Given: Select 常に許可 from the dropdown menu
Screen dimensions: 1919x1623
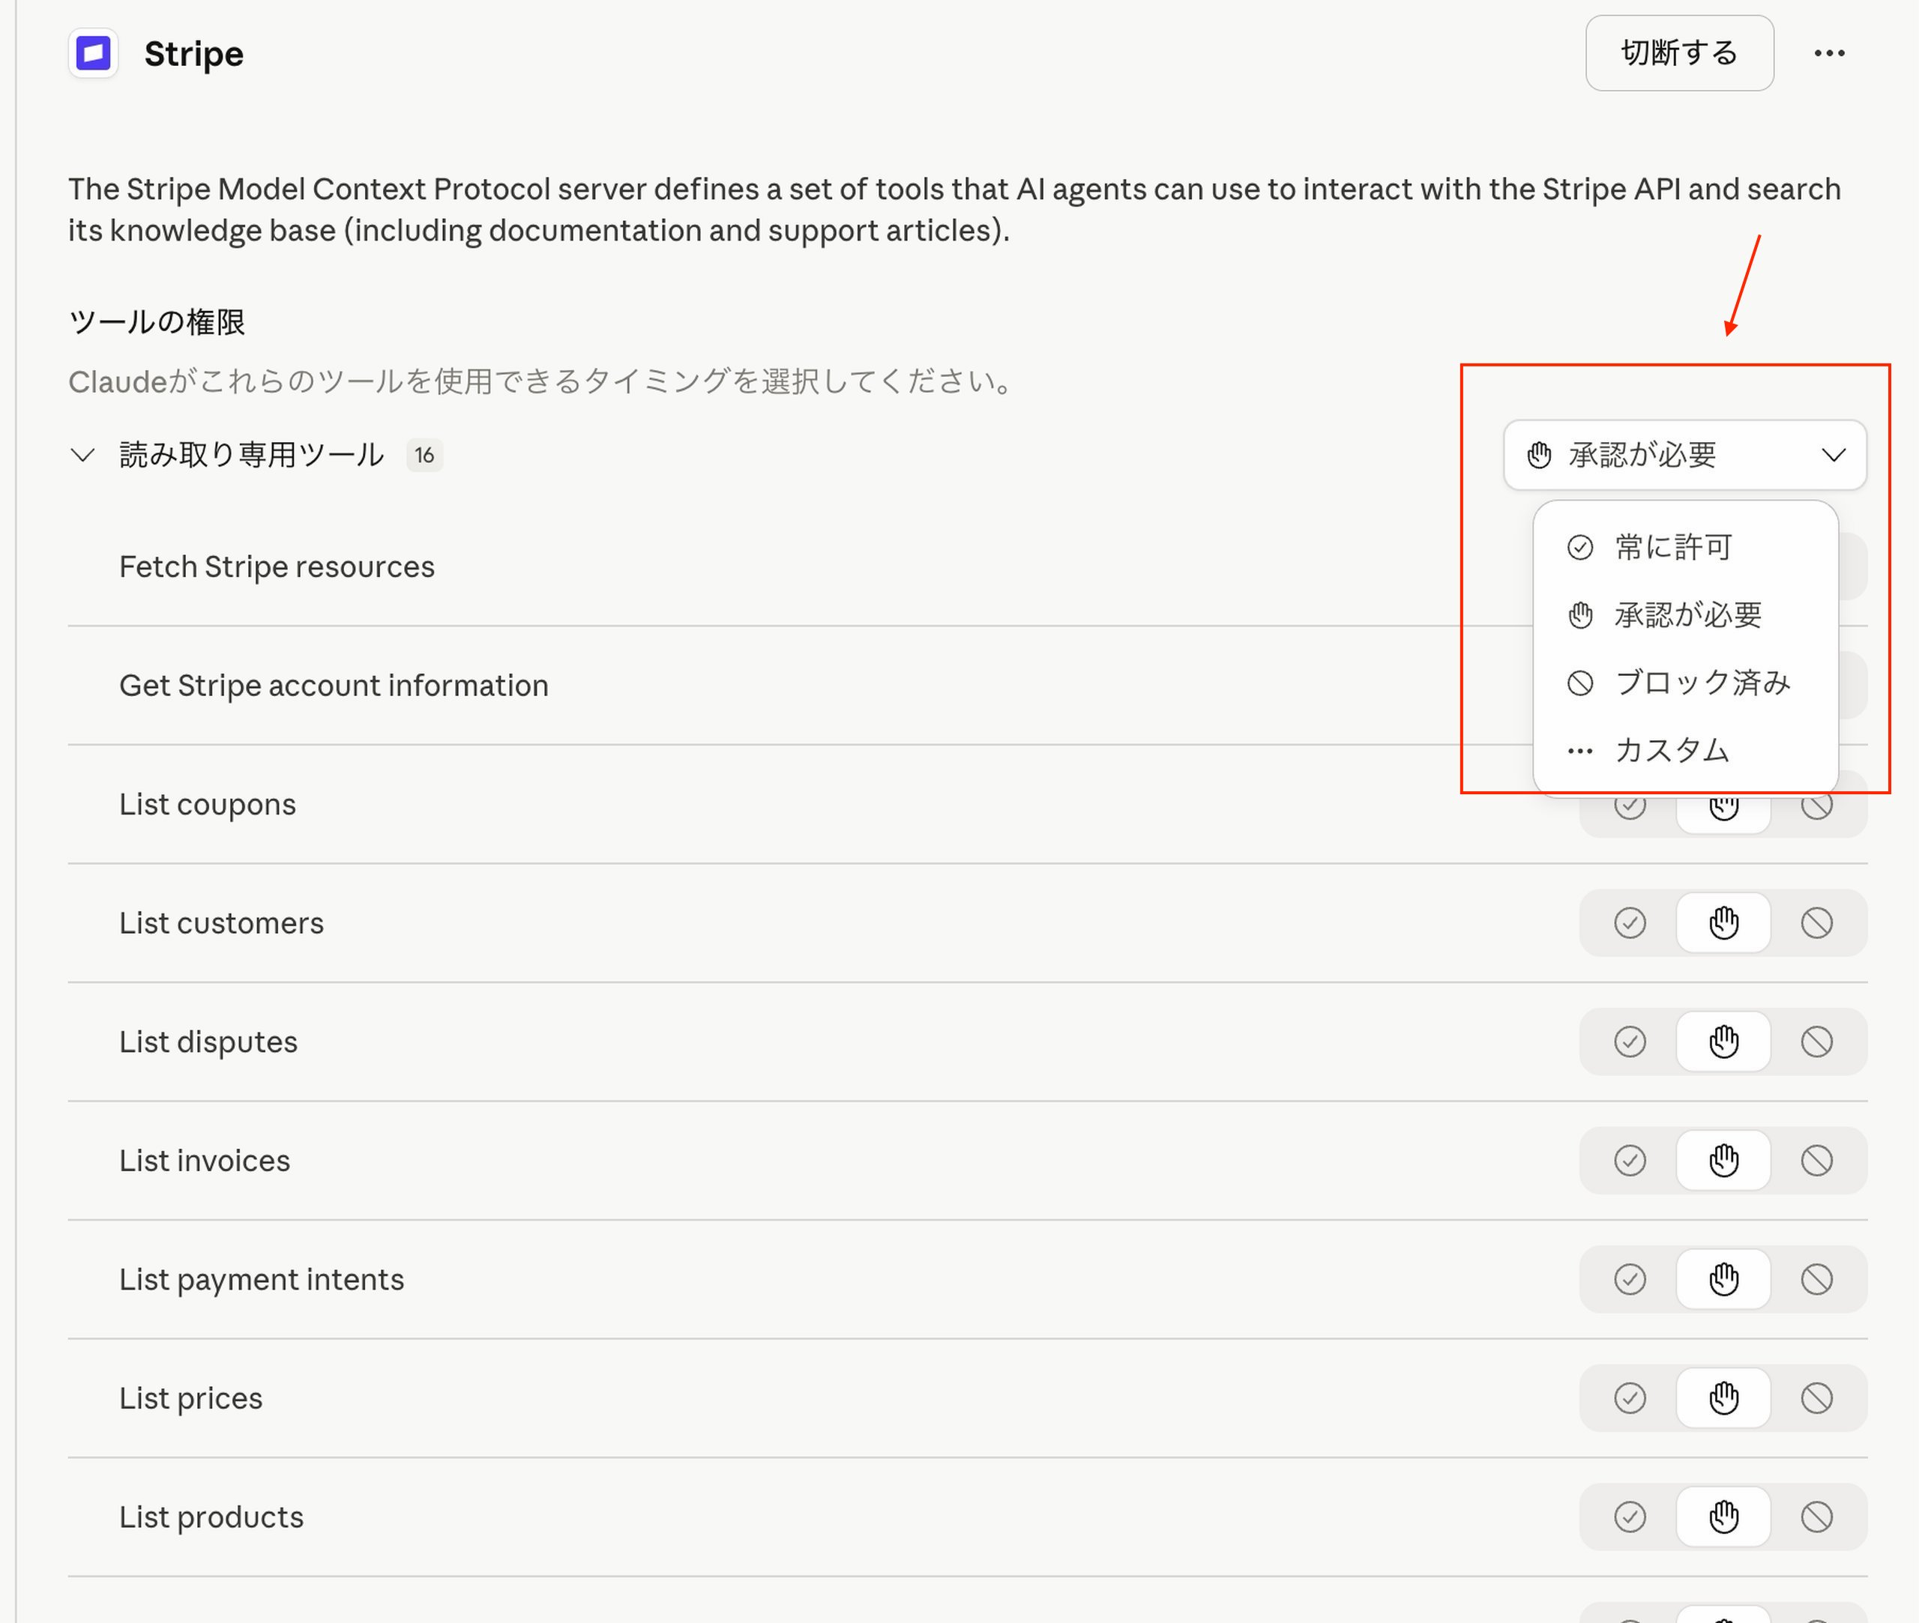Looking at the screenshot, I should (1672, 548).
